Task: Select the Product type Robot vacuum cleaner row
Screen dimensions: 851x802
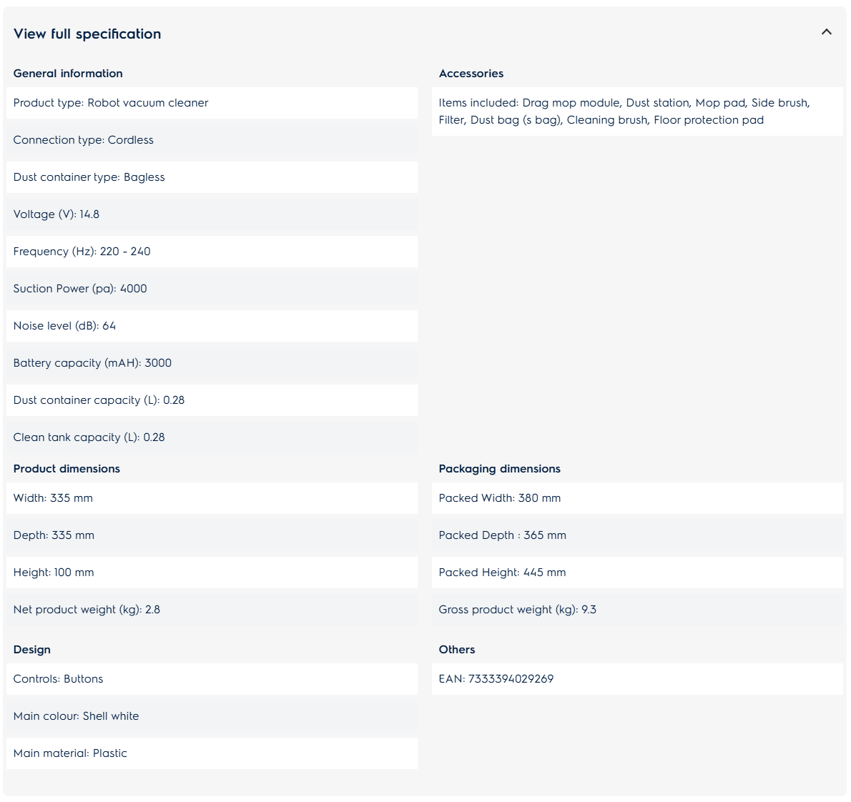Action: (x=212, y=103)
